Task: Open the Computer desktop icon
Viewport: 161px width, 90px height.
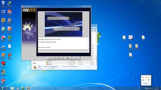Action: tap(3, 12)
